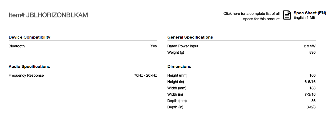
Task: Click the '70Hz - 20kHz' value
Action: [146, 76]
